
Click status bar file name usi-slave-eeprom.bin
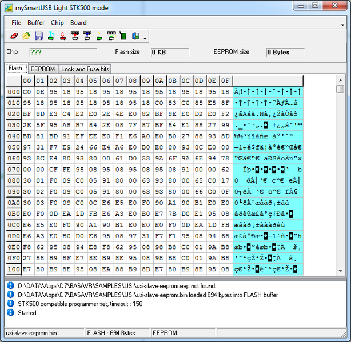click(x=44, y=333)
